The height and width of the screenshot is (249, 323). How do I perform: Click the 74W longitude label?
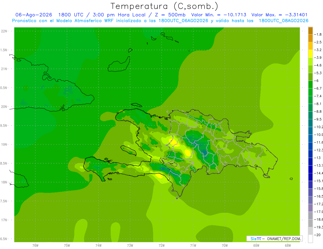(99, 246)
